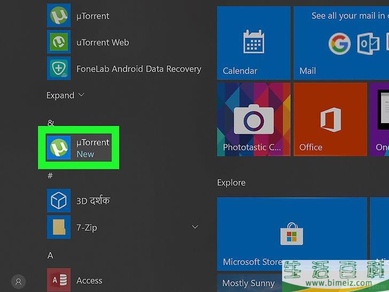Click the New label under µTorrent
The width and height of the screenshot is (389, 292).
pyautogui.click(x=85, y=154)
